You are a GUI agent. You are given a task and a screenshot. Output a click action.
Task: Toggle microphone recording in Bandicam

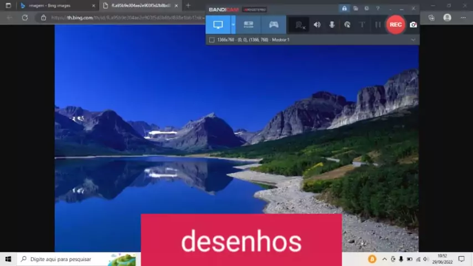click(x=332, y=25)
